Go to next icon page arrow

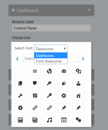[x=83, y=59]
